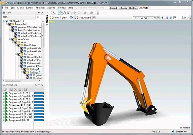Select the arrow Select tool in toolbar
The width and height of the screenshot is (193, 135).
54,13
